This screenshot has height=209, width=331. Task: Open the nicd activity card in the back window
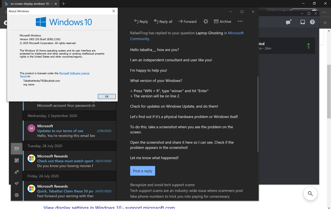287,46
